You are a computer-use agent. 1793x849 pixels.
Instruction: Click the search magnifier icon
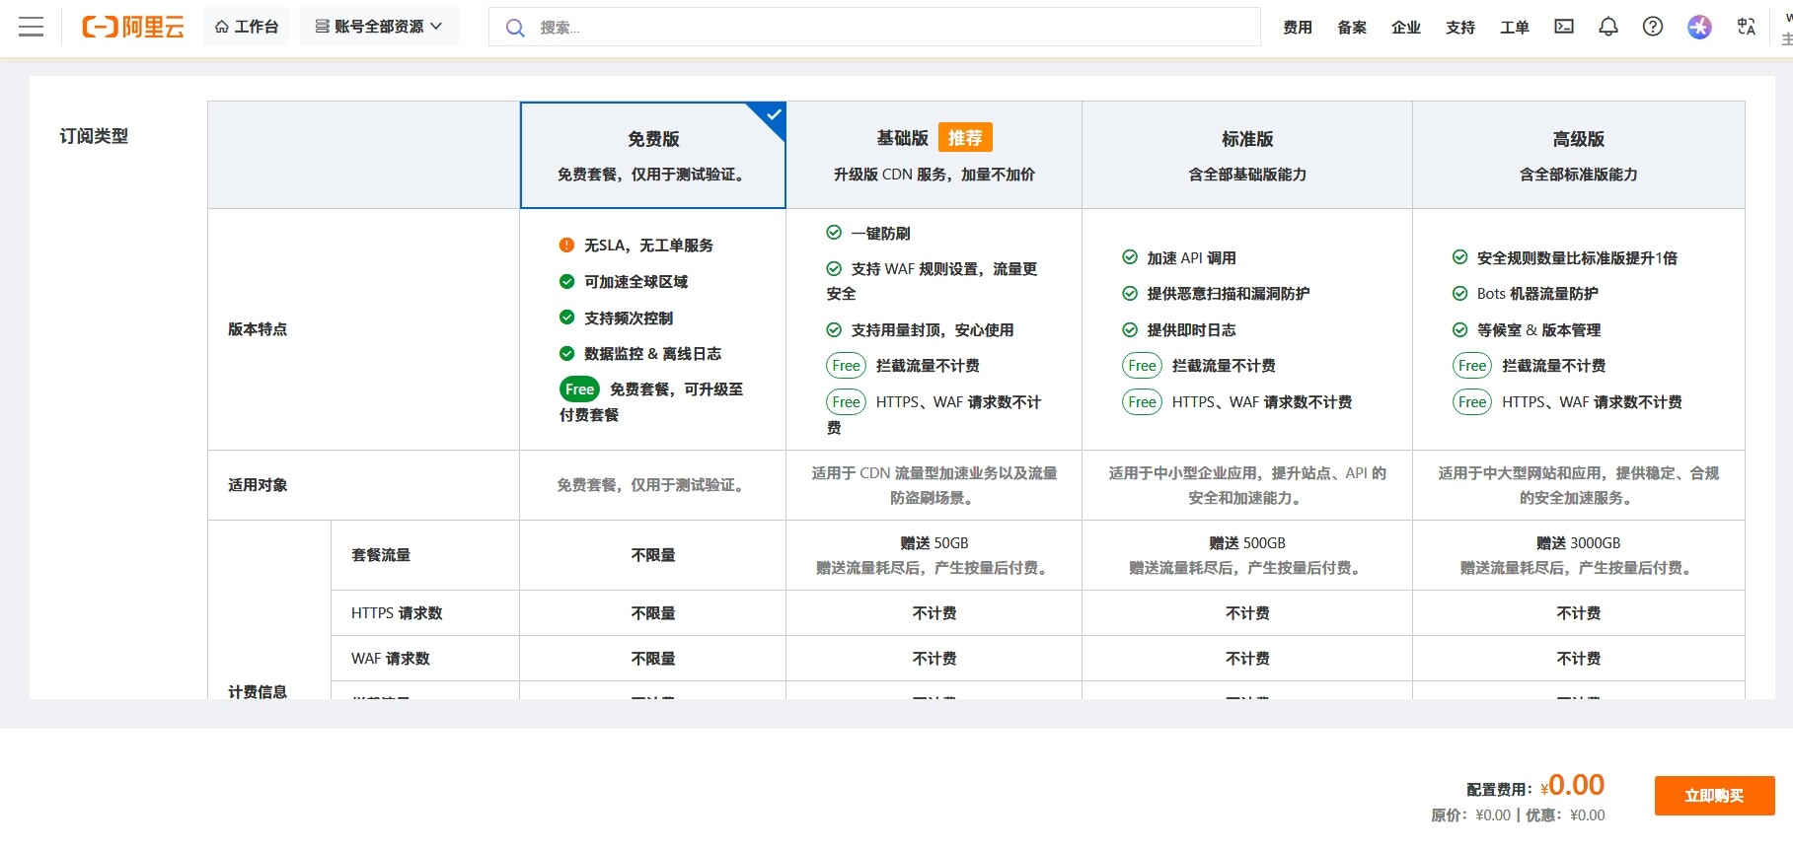515,28
